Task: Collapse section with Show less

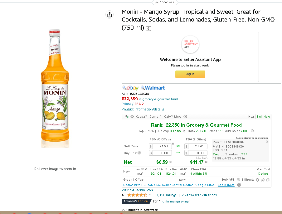Action: click(165, 2)
